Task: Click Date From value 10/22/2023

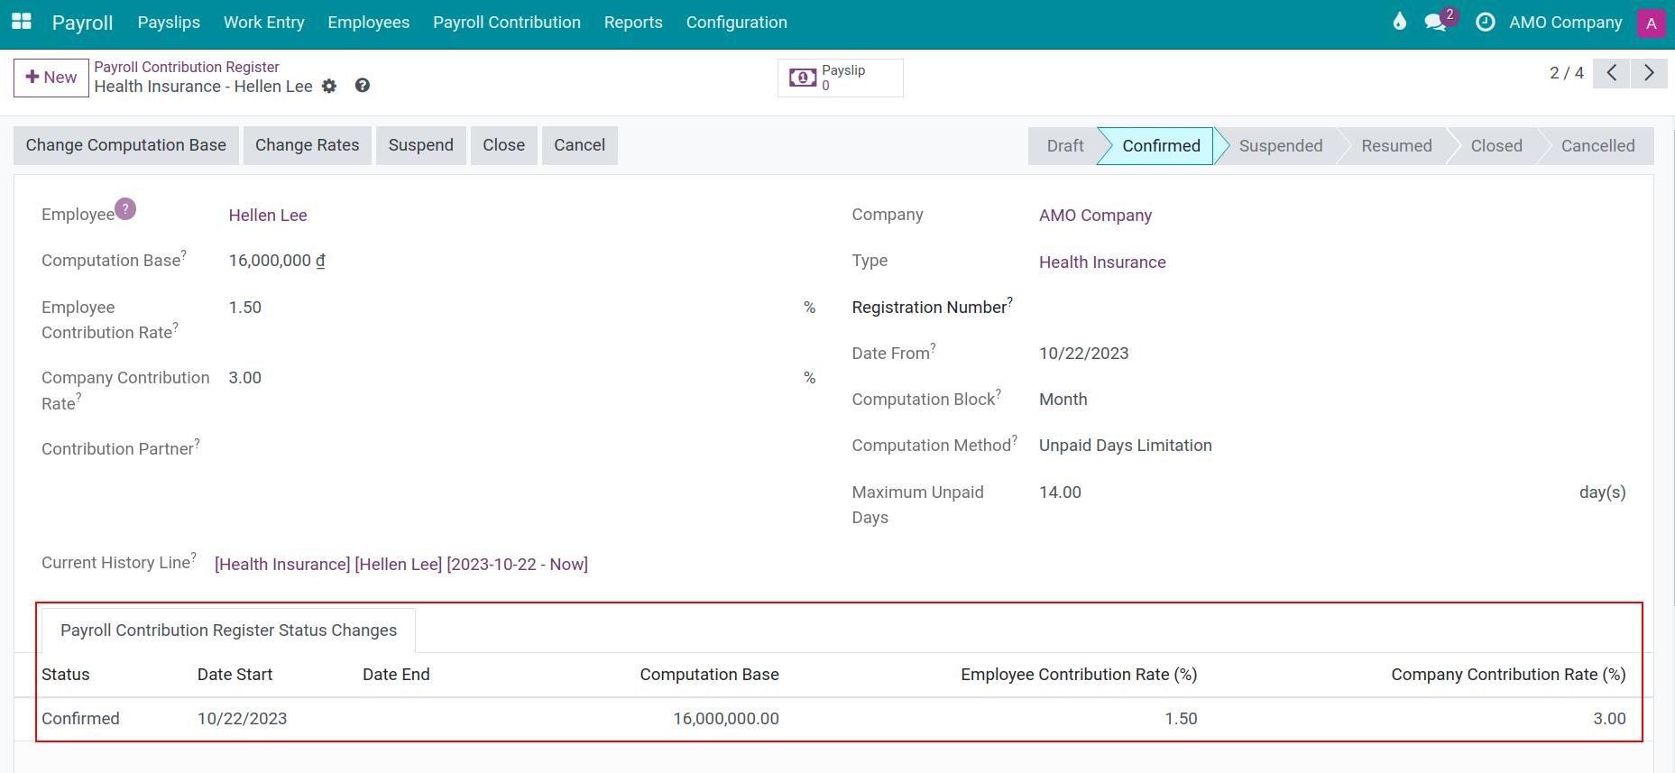Action: (x=1083, y=354)
